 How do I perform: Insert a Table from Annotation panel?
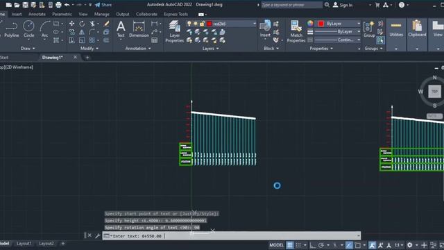point(154,40)
